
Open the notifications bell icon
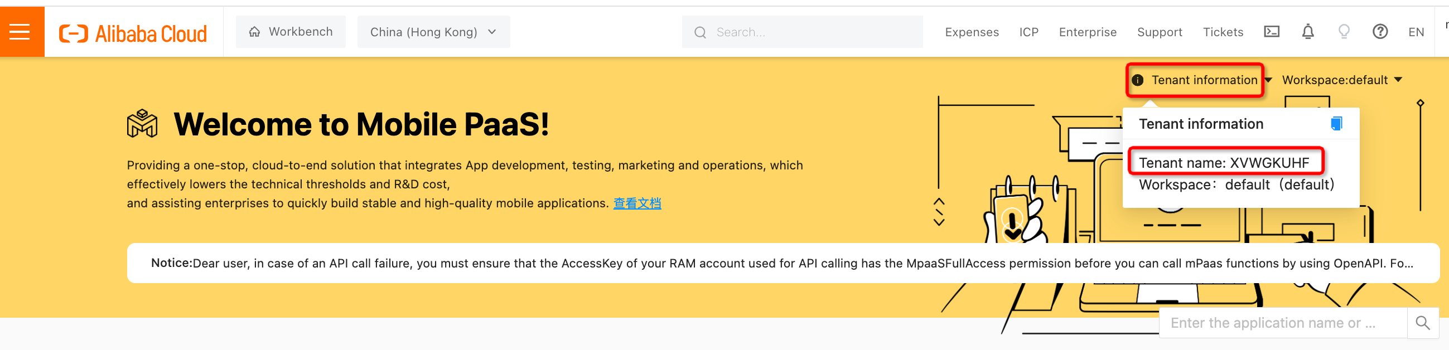[1308, 32]
